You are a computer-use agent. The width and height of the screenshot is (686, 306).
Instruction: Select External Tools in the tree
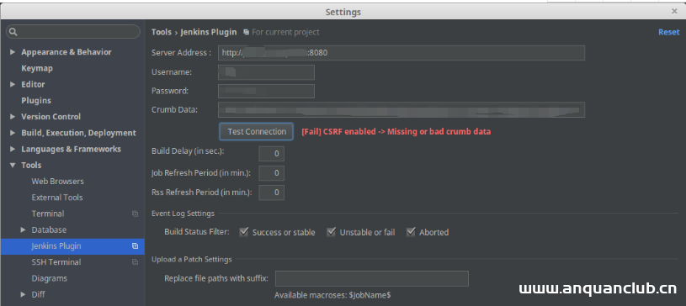coord(57,198)
